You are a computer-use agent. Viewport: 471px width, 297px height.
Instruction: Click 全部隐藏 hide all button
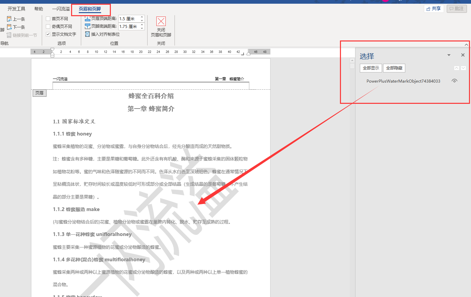(394, 68)
